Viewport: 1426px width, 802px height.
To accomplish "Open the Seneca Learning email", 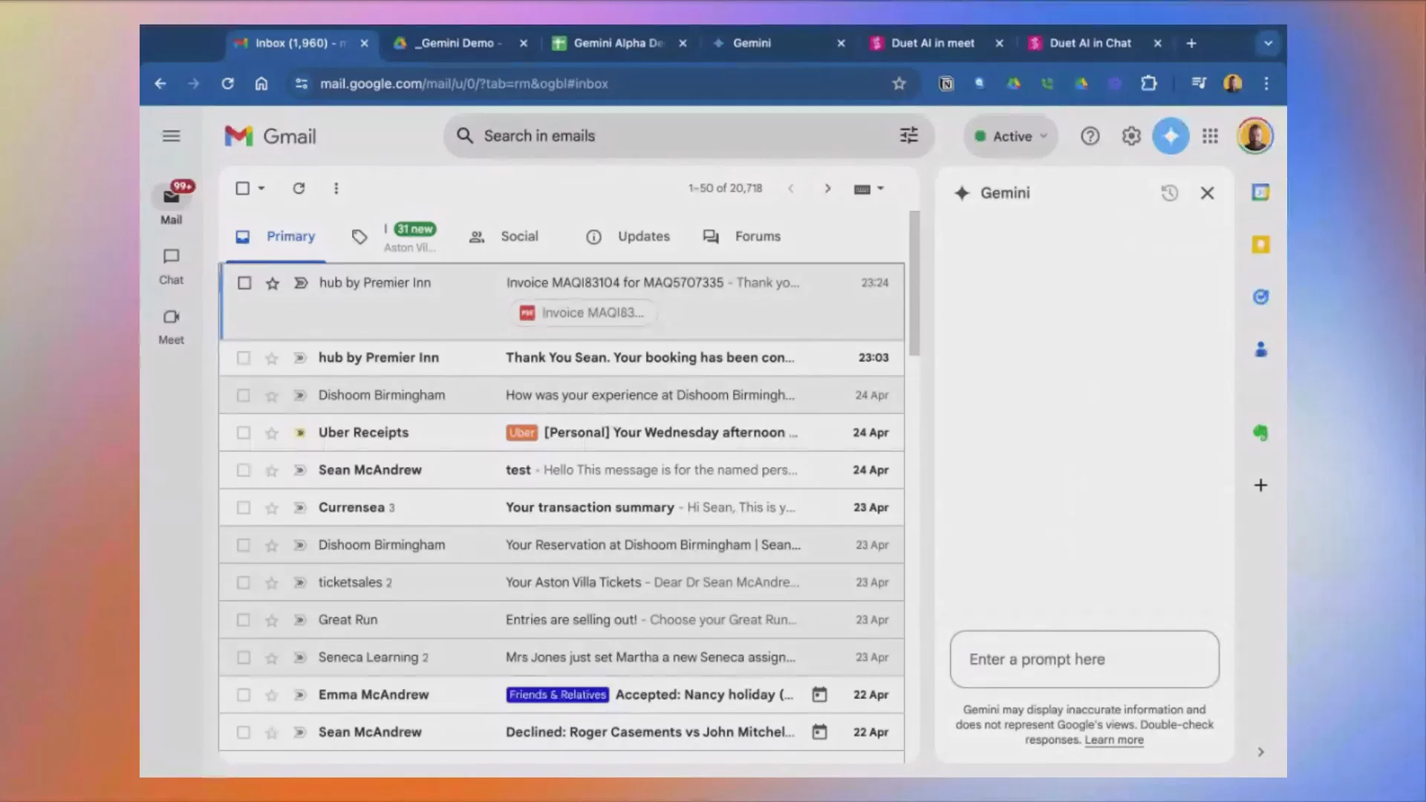I will click(x=561, y=658).
